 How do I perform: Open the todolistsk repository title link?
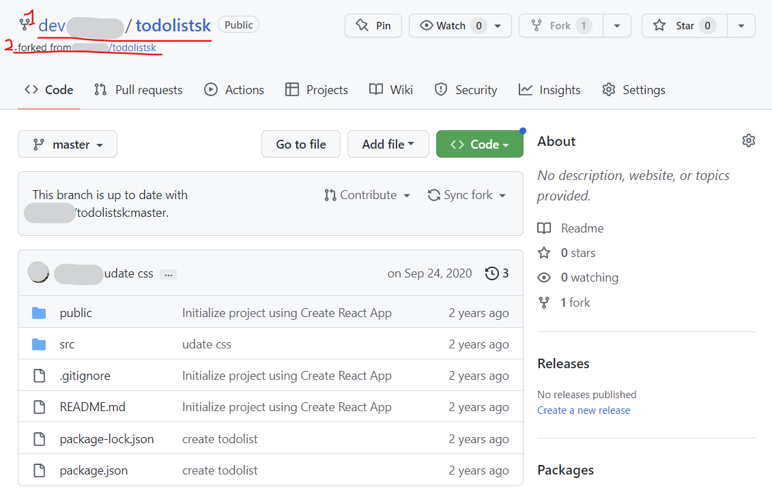click(173, 25)
